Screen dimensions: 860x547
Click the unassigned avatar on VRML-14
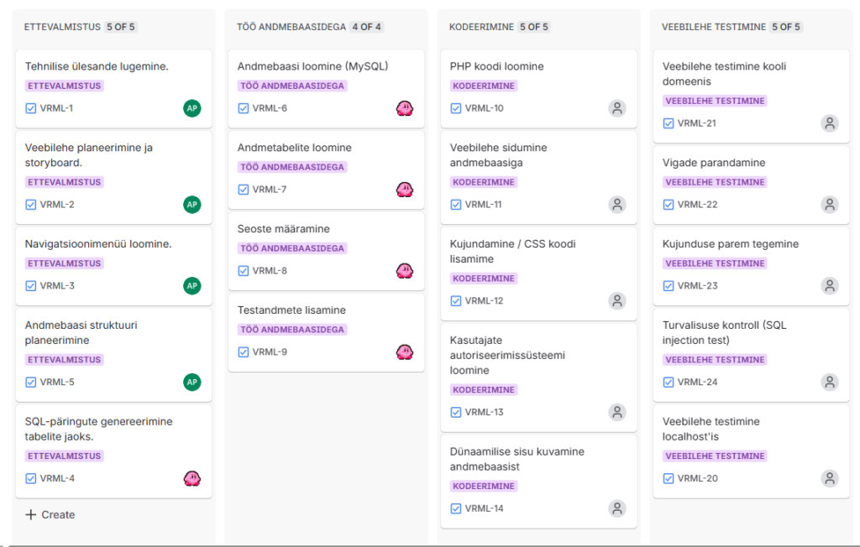[x=617, y=508]
